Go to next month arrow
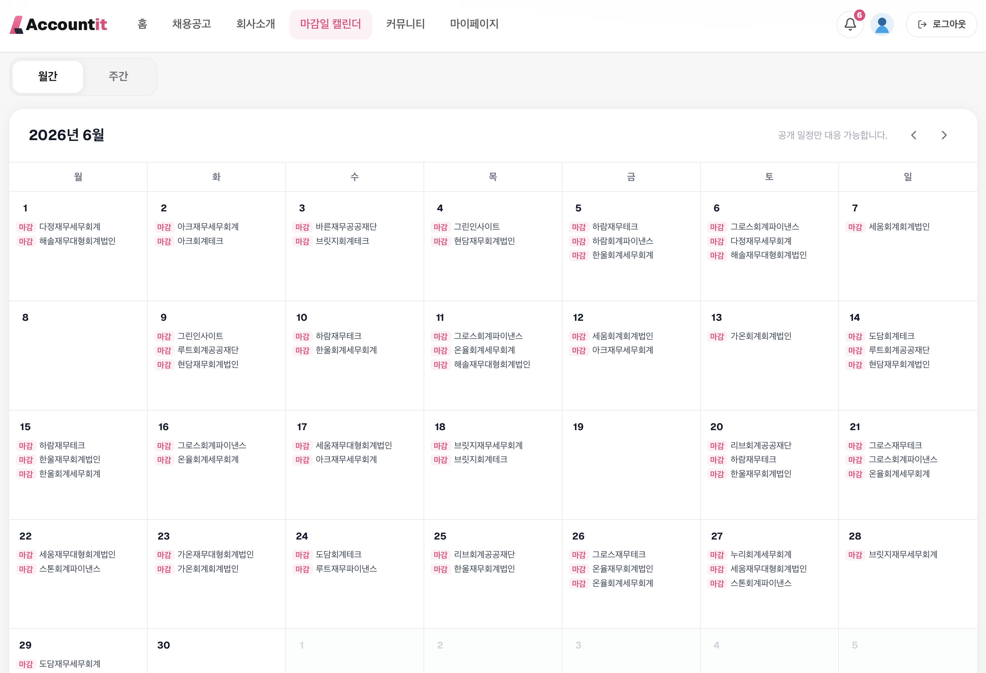Screen dimensions: 986x673 point(944,135)
